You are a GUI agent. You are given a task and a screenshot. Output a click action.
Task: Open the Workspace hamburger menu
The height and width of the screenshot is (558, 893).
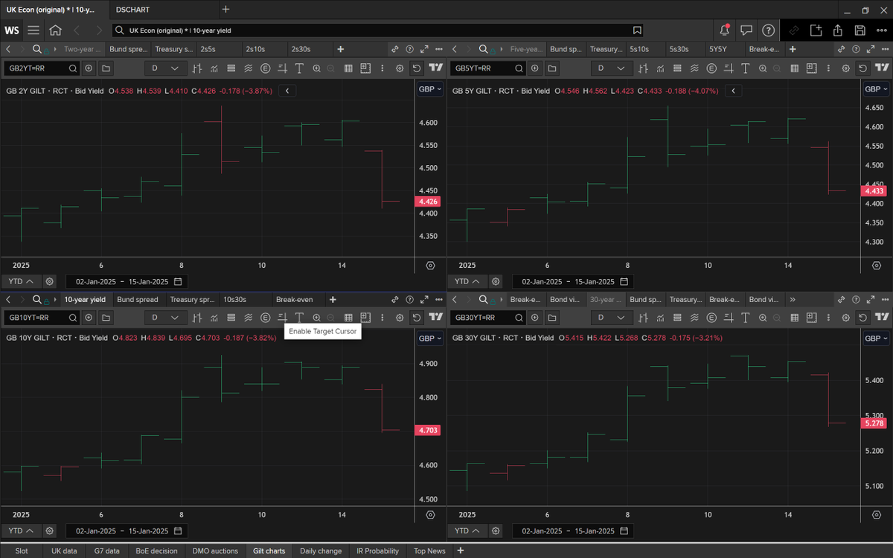tap(33, 31)
